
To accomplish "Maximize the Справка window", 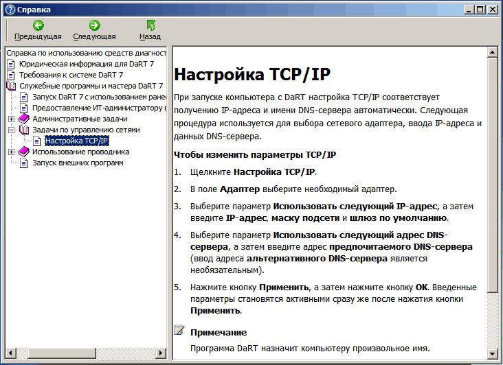I will (x=480, y=10).
